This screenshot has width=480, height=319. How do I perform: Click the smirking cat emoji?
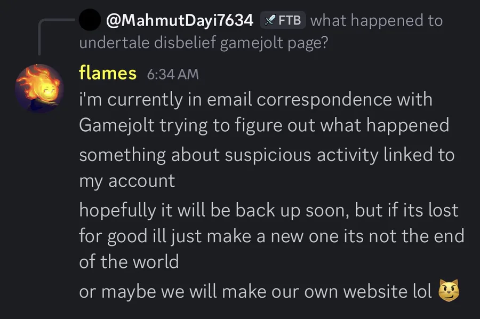(449, 291)
